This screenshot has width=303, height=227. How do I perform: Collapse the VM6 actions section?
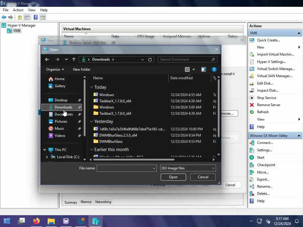(299, 33)
